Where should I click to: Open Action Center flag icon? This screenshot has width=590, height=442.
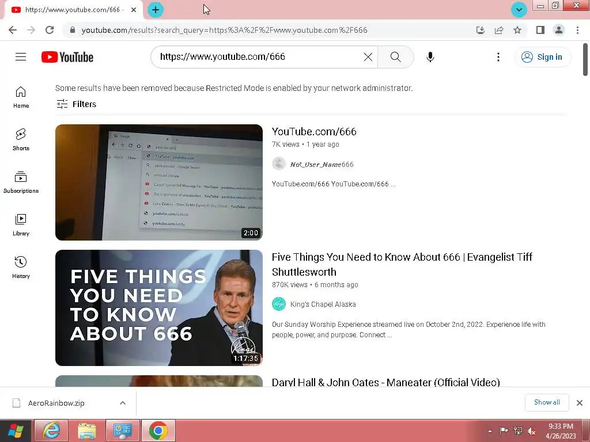(x=504, y=430)
